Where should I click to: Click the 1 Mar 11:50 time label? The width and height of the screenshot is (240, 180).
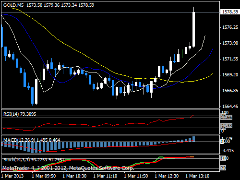tap(136, 176)
